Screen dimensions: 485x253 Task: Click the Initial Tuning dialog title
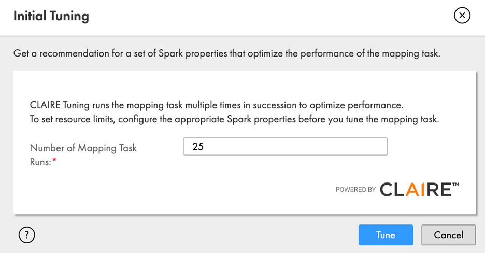click(51, 16)
